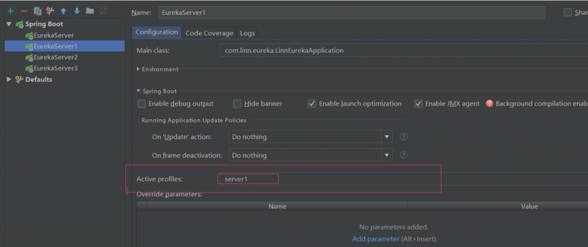This screenshot has width=588, height=247.
Task: Toggle Hide banner checkbox
Action: tap(237, 104)
